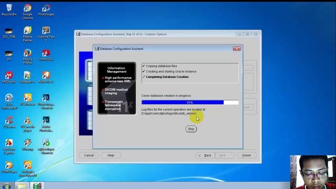Click the log files location path text
This screenshot has width=336, height=189.
[169, 113]
